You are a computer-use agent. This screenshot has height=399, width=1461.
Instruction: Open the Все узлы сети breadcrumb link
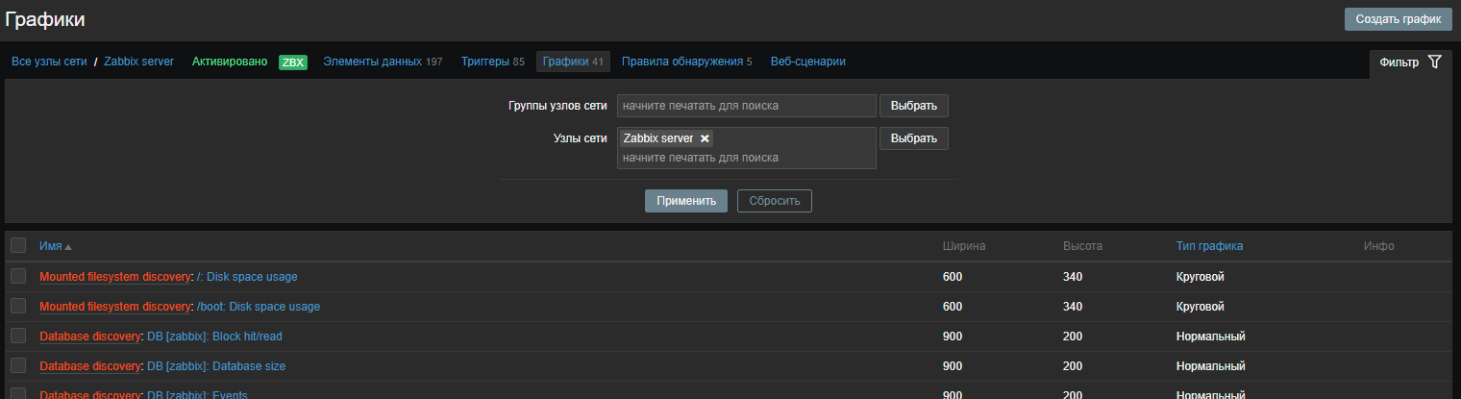click(49, 62)
